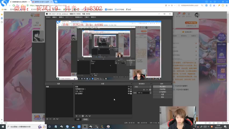Click the Windows taskbar search box
The width and height of the screenshot is (229, 129).
click(26, 127)
